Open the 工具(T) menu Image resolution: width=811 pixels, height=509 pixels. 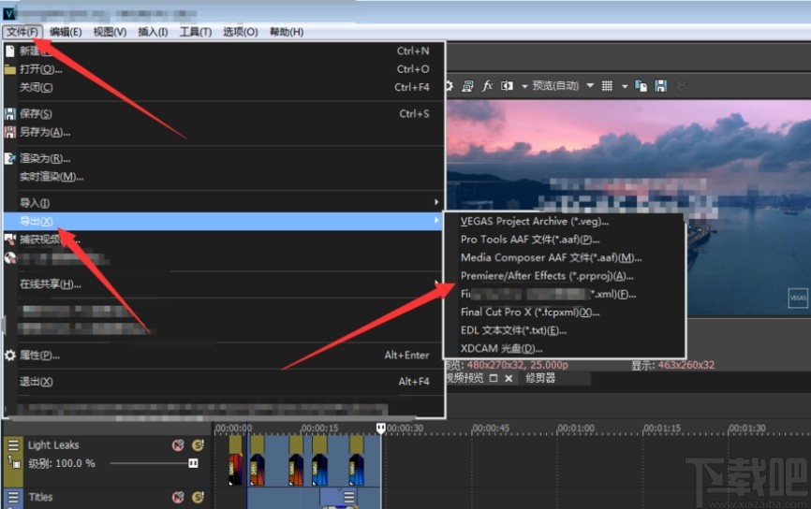click(196, 32)
